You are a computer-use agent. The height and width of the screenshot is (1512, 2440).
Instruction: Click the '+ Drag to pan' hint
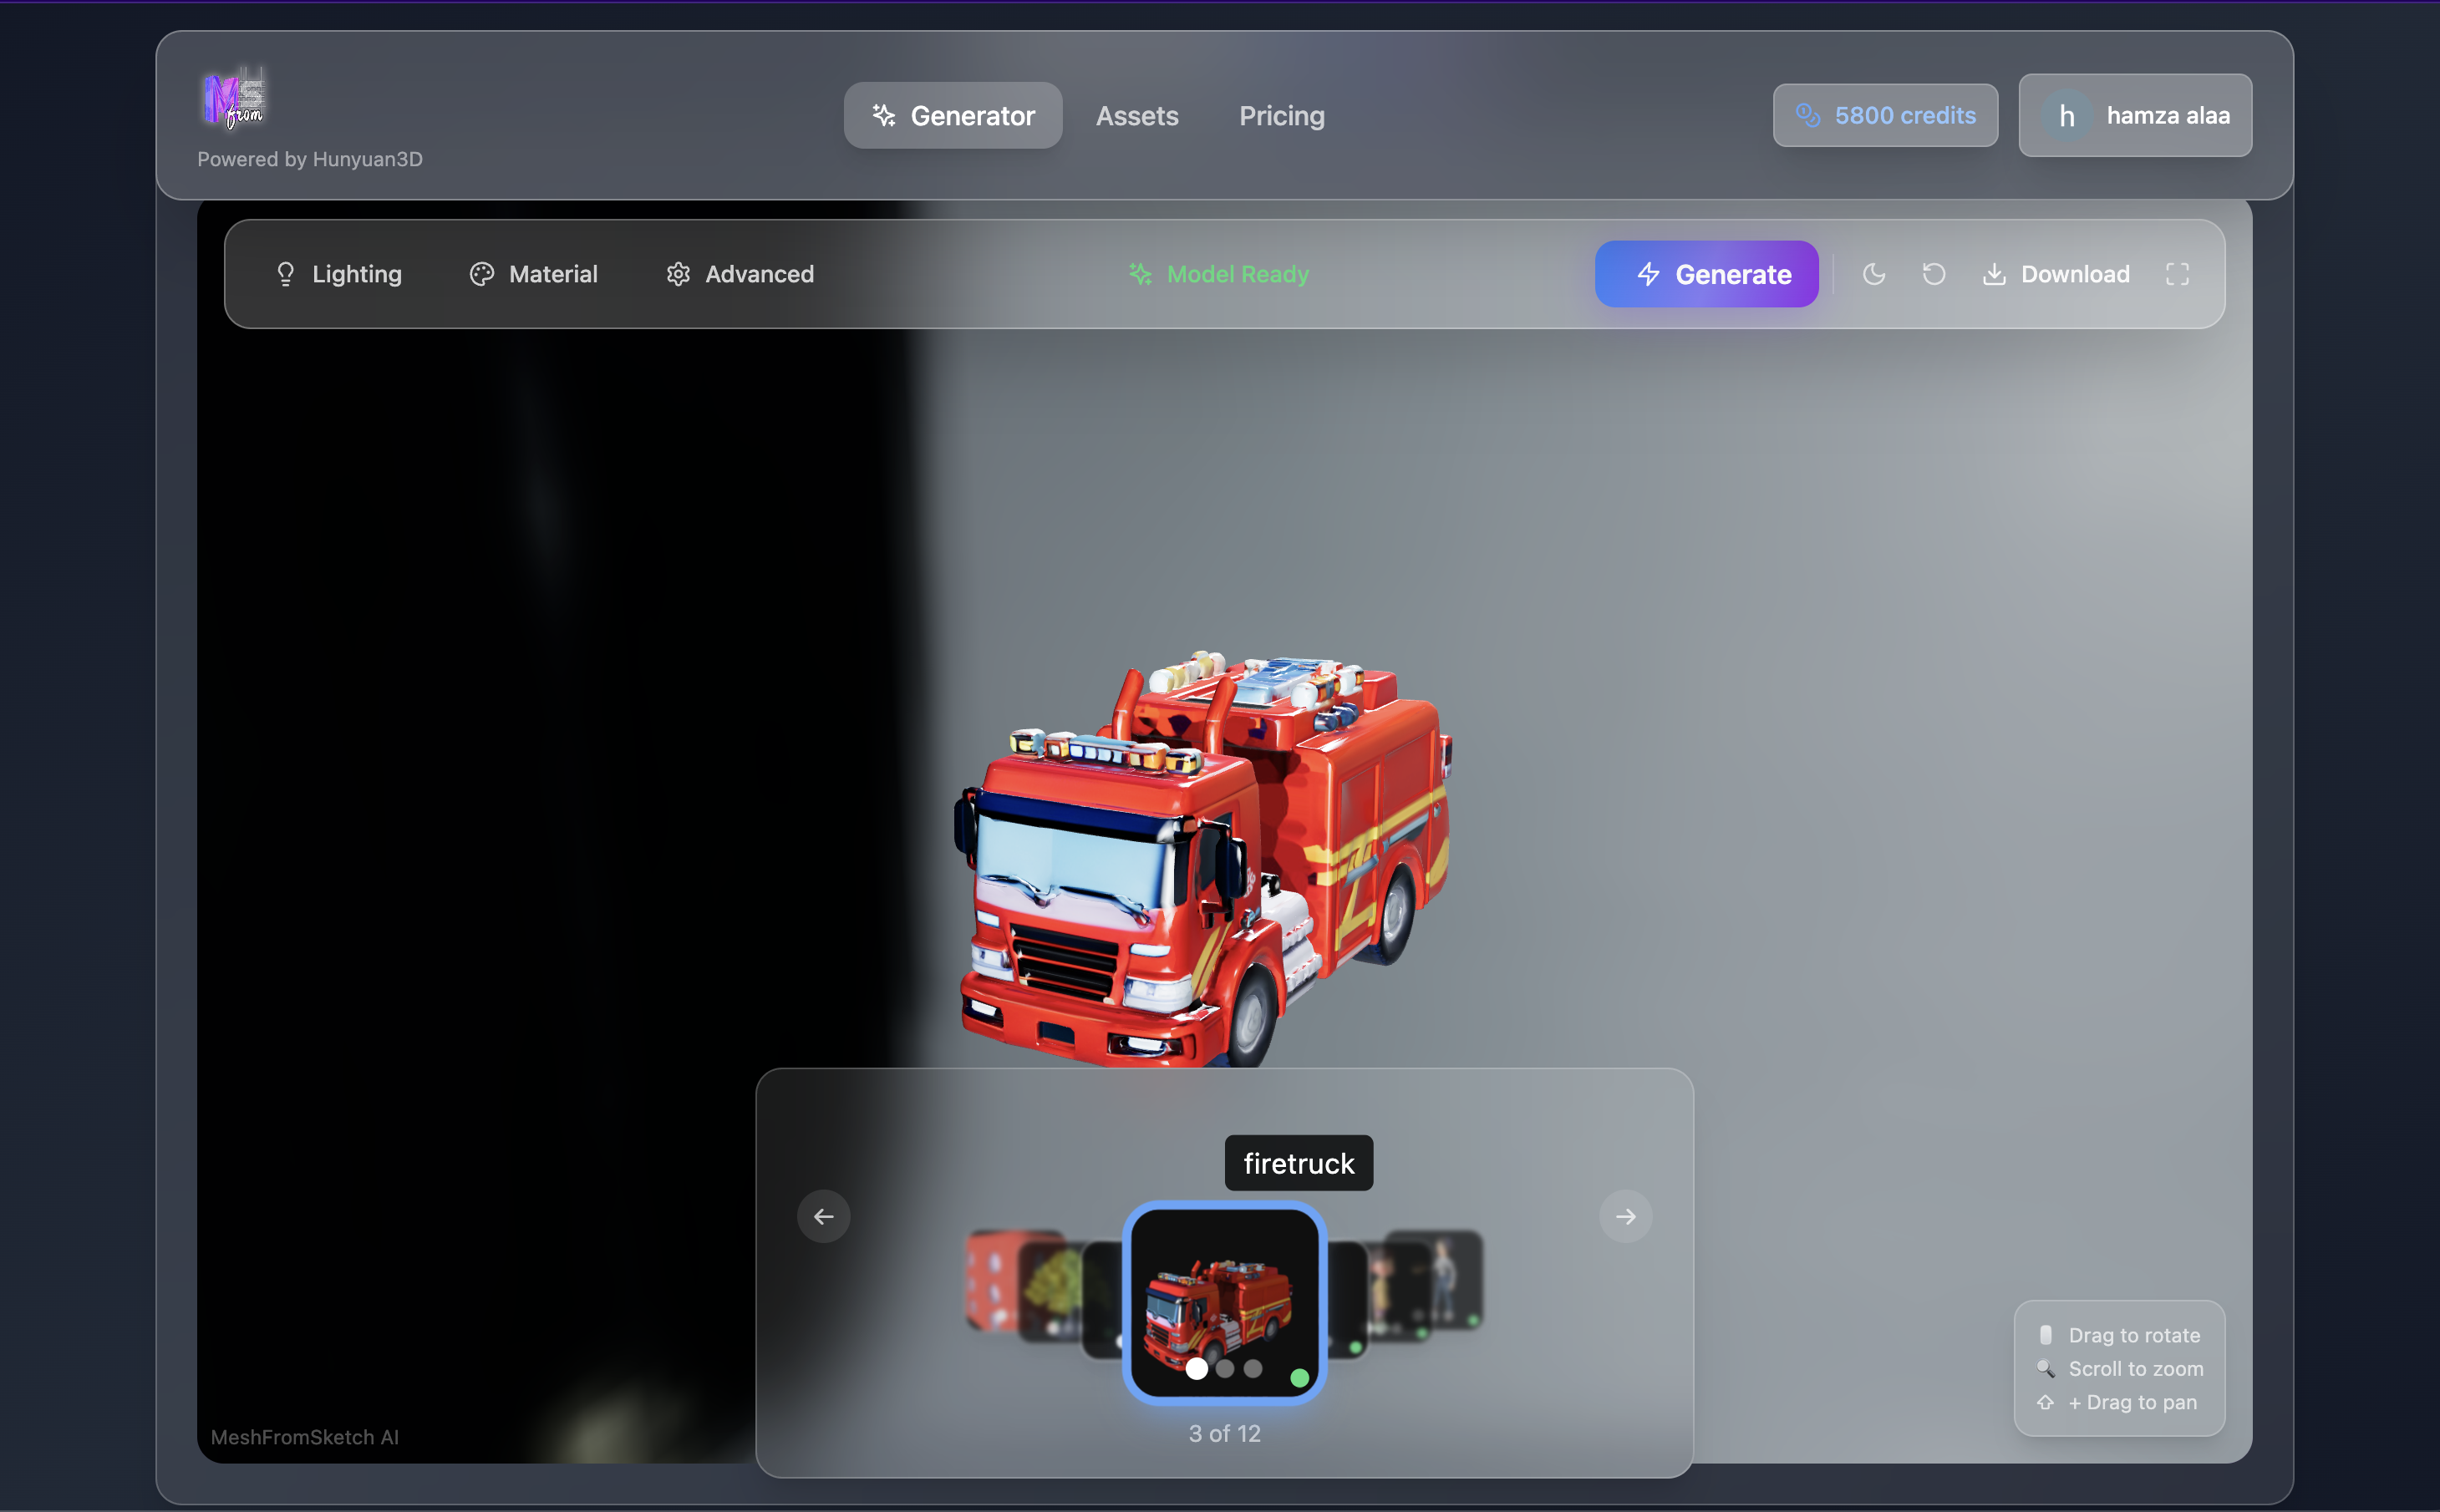[2132, 1402]
